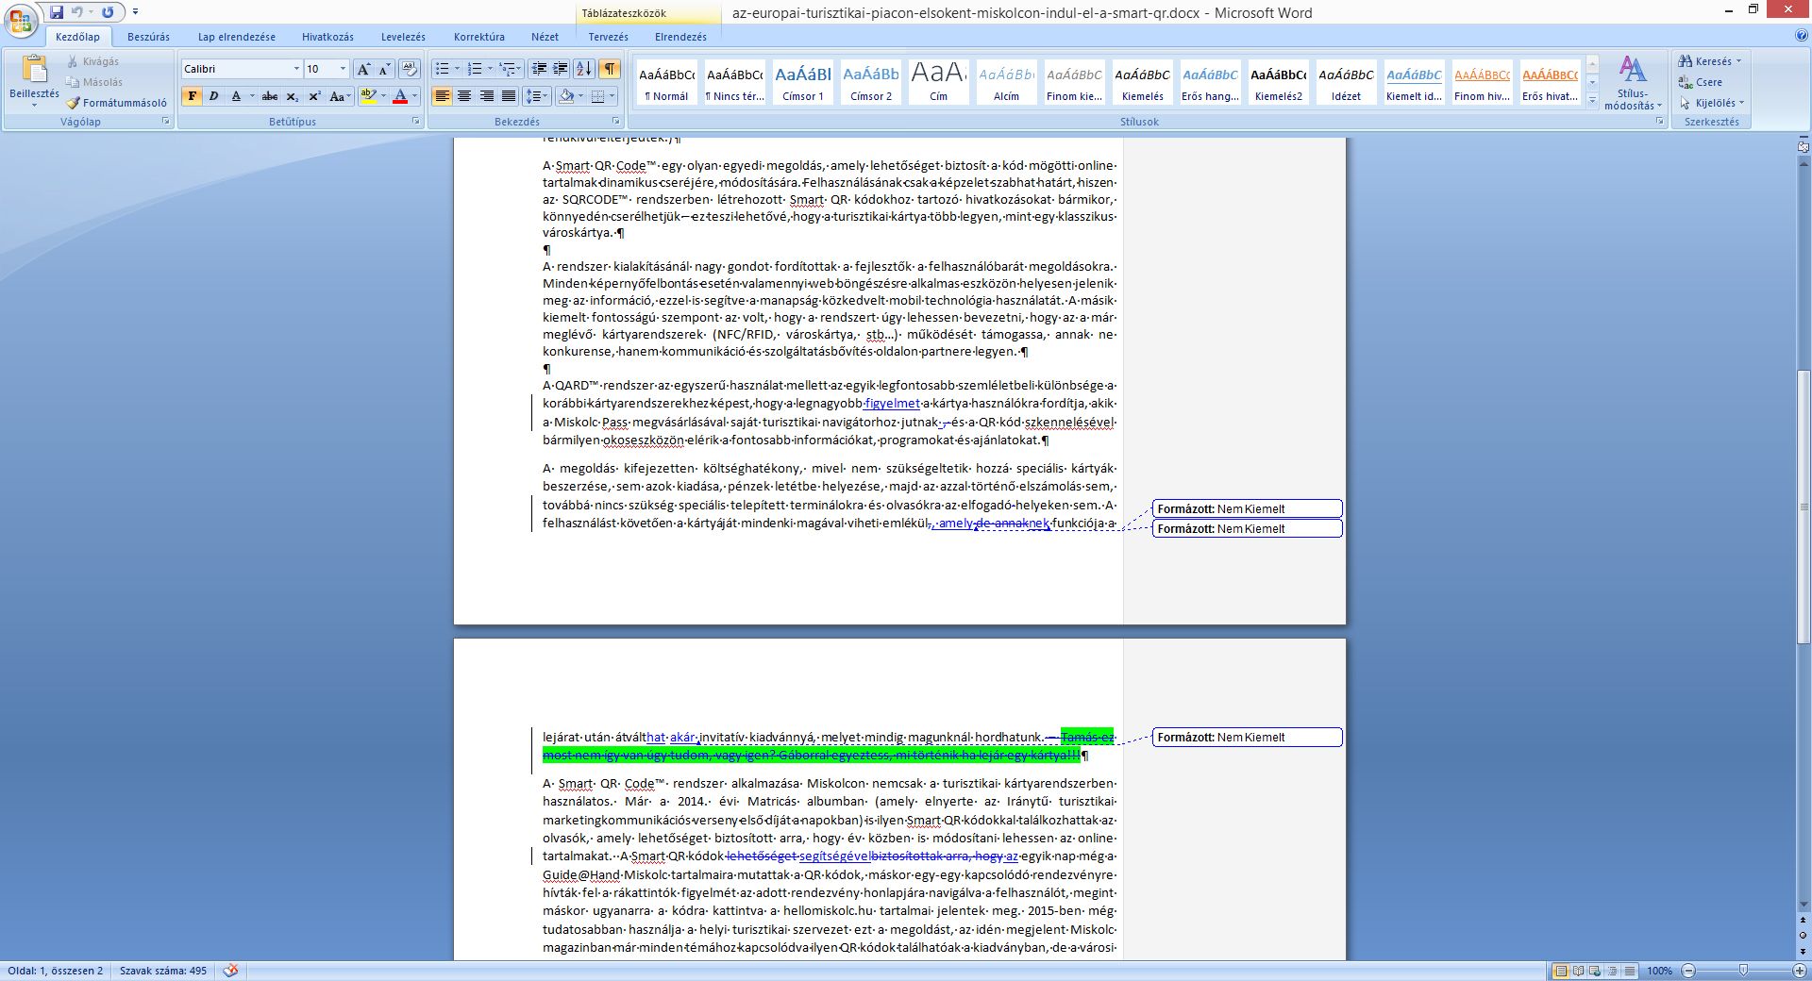Toggle show paragraph marks (¶)
1812x981 pixels.
pyautogui.click(x=611, y=69)
